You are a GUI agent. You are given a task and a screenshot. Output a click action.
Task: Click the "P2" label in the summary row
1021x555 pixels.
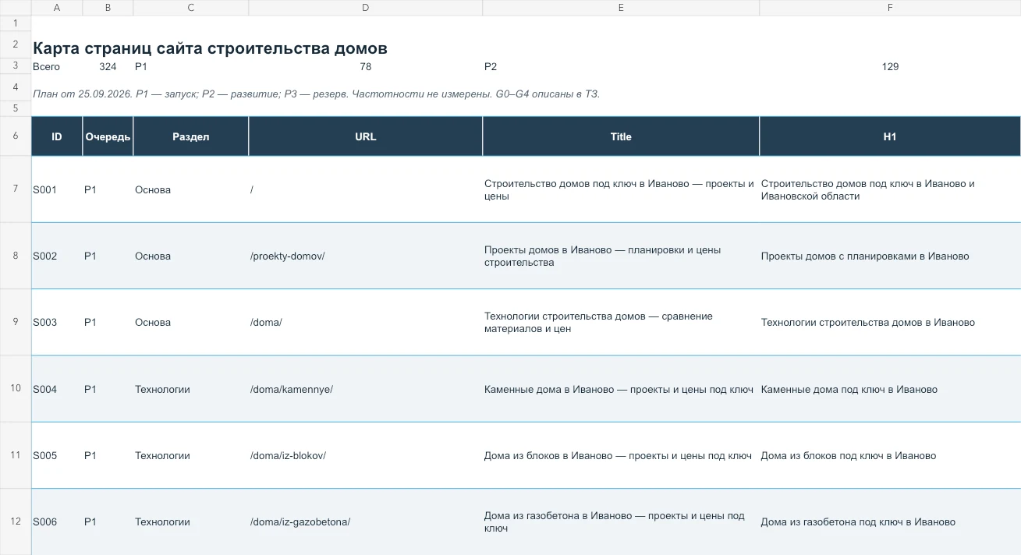[491, 67]
